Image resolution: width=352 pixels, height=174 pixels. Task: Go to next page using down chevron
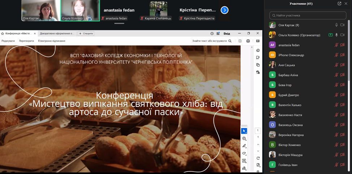[258, 151]
